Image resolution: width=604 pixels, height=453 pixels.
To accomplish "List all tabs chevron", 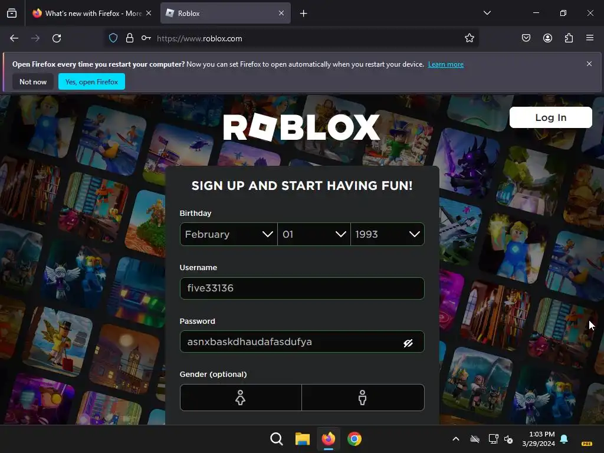I will [487, 13].
